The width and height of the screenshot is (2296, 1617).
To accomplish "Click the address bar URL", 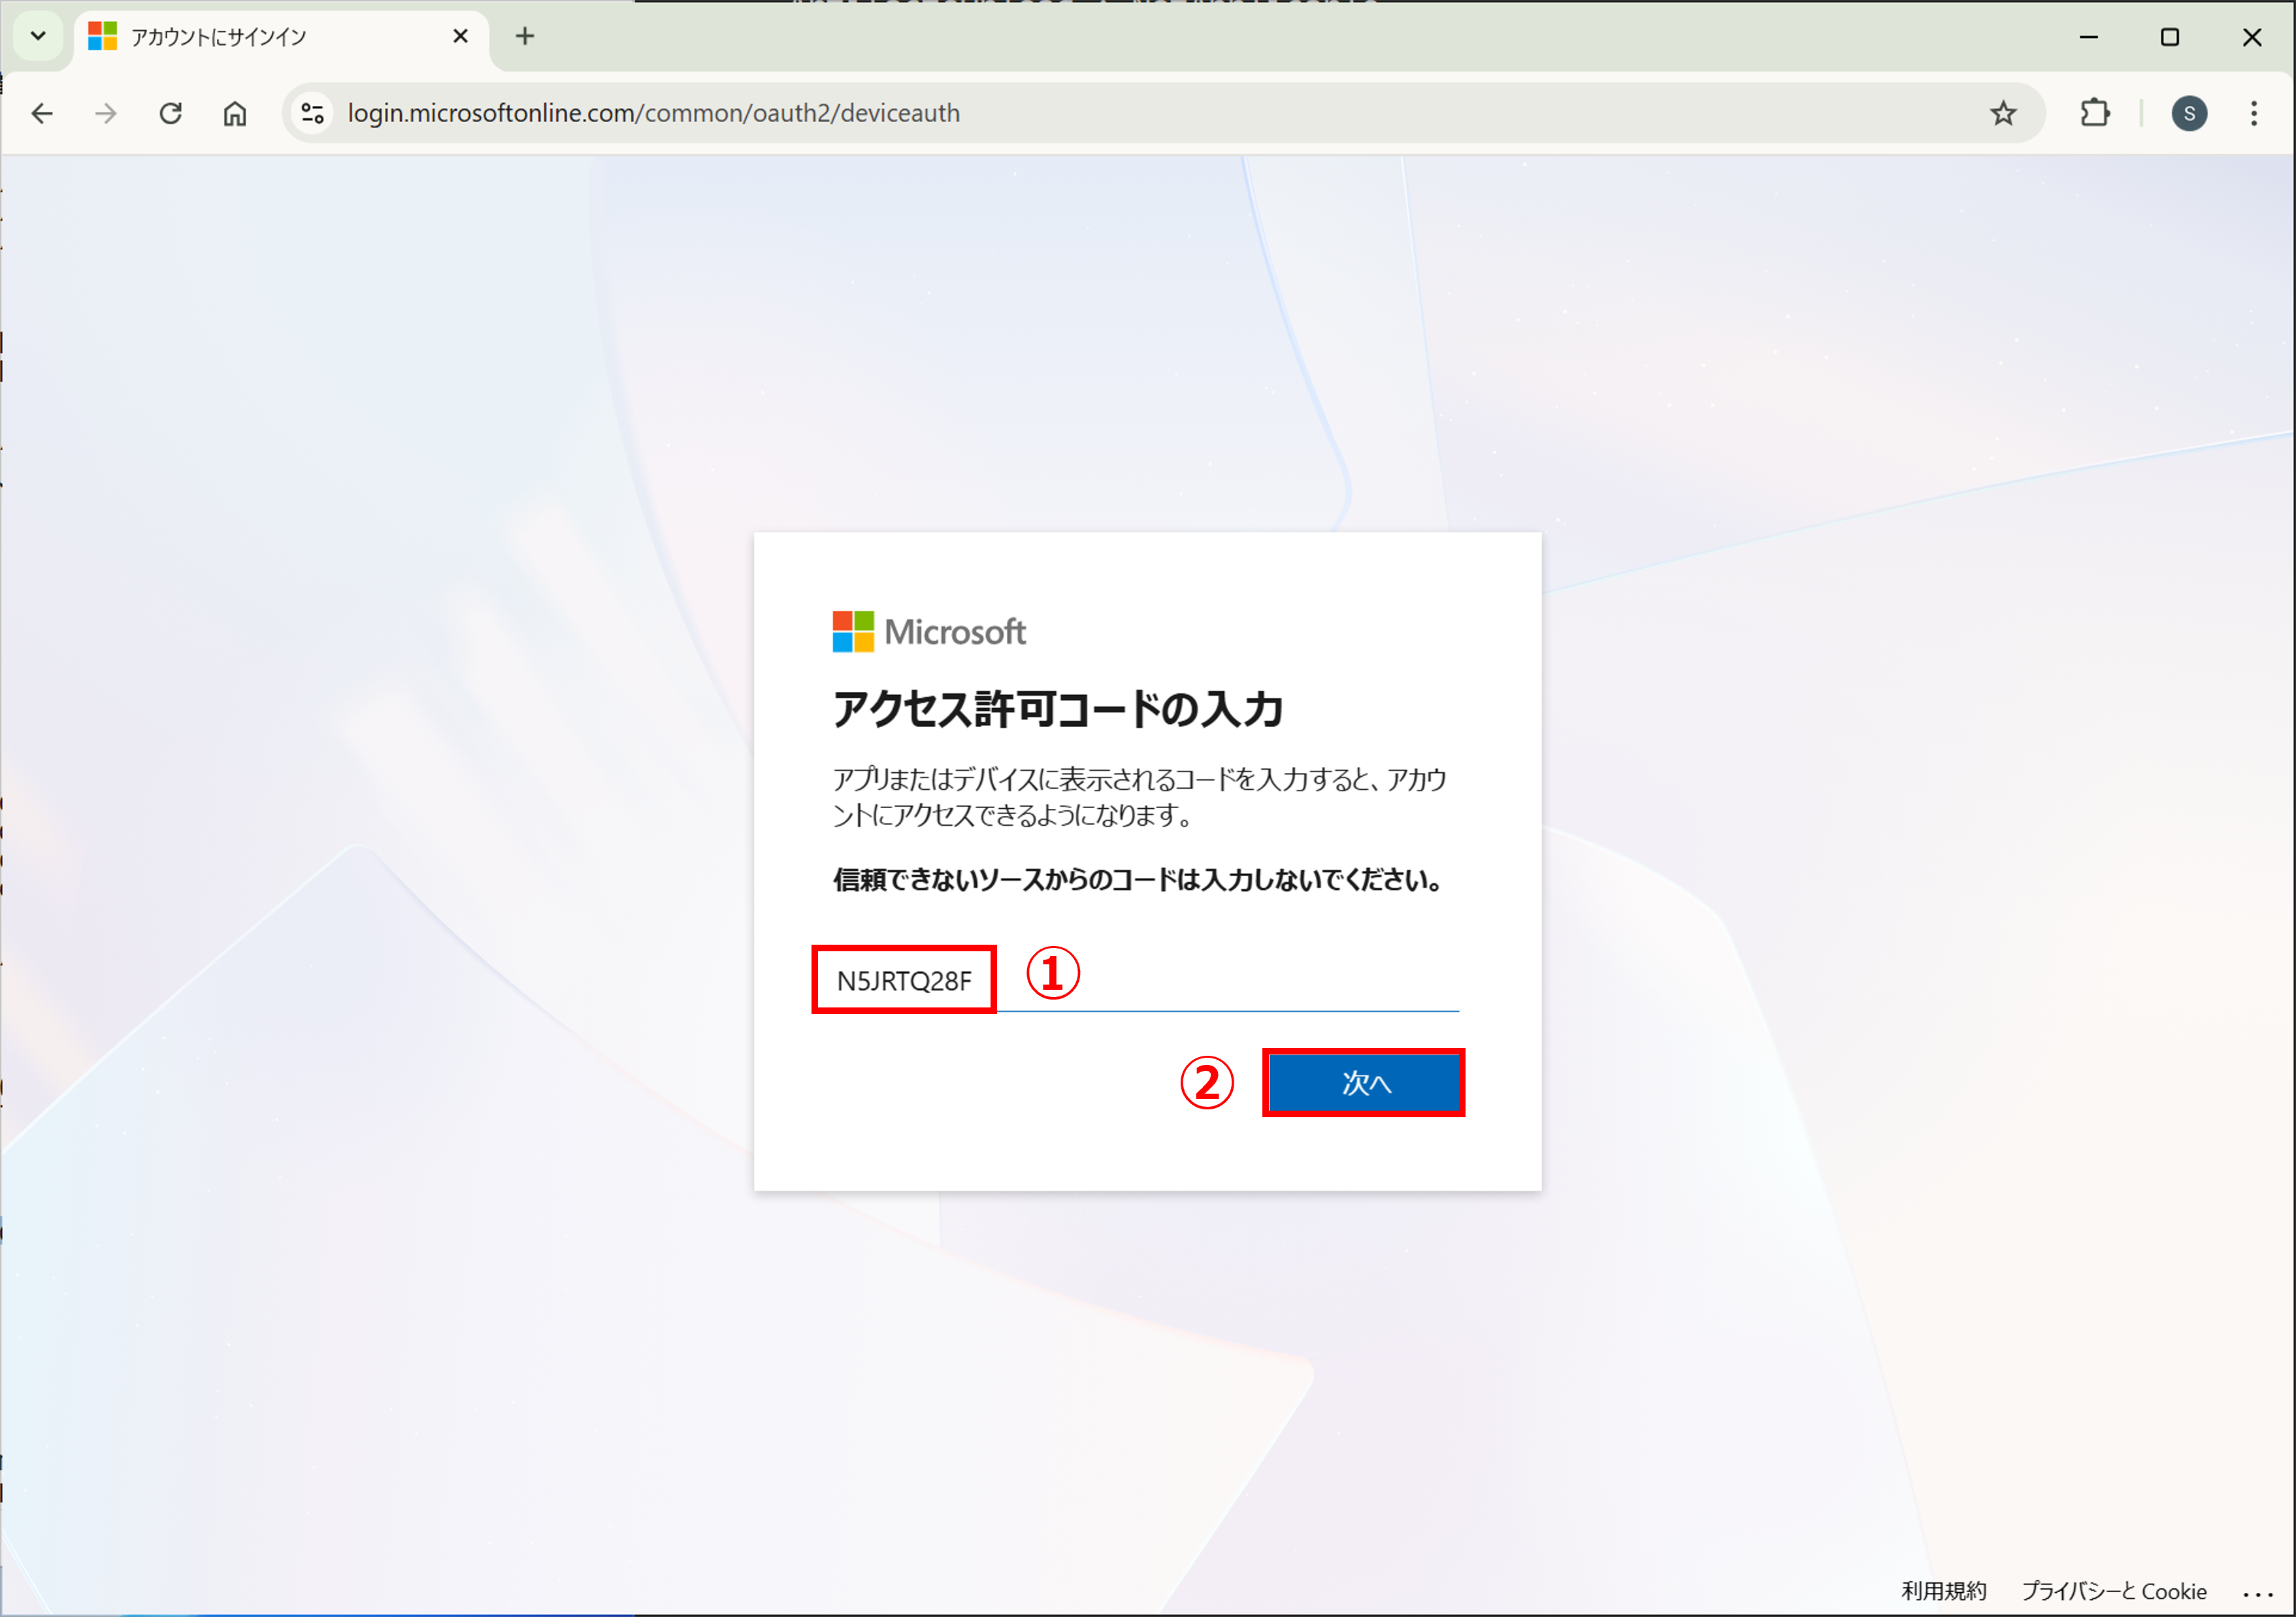I will (654, 114).
